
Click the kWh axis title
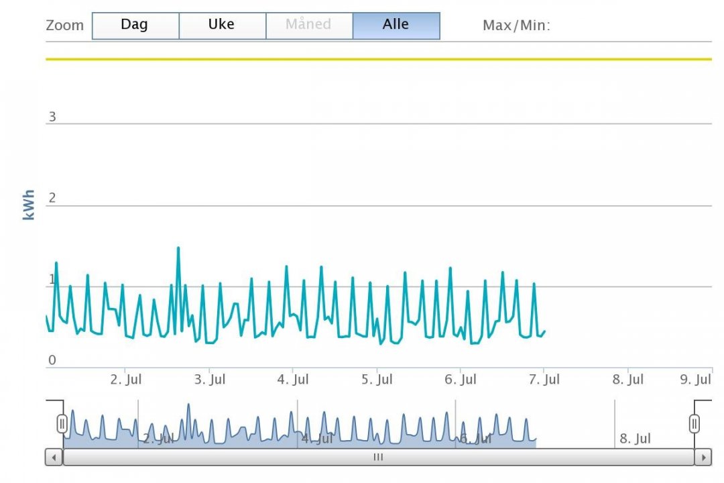29,205
